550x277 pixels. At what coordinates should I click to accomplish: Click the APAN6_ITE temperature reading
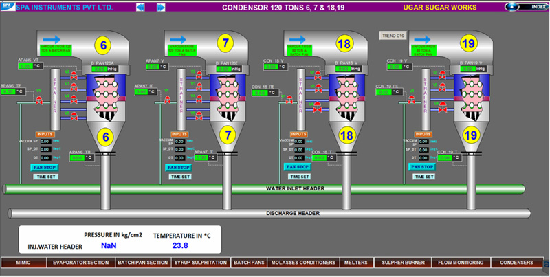[13, 91]
